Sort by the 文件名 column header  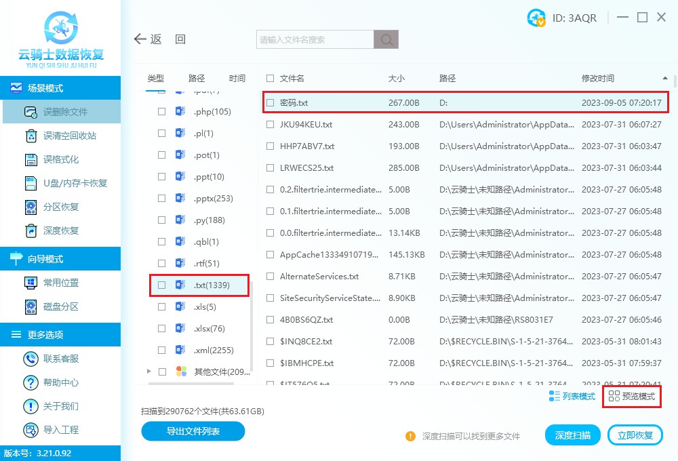coord(292,78)
